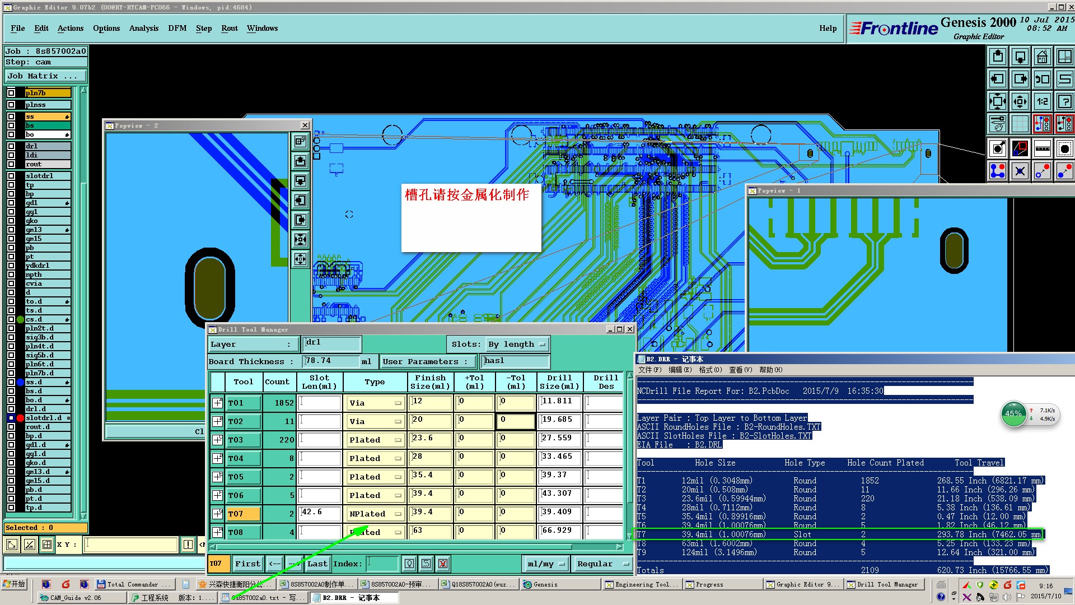1075x605 pixels.
Task: Click the red X icon in Drill Tool Manager
Action: click(443, 564)
